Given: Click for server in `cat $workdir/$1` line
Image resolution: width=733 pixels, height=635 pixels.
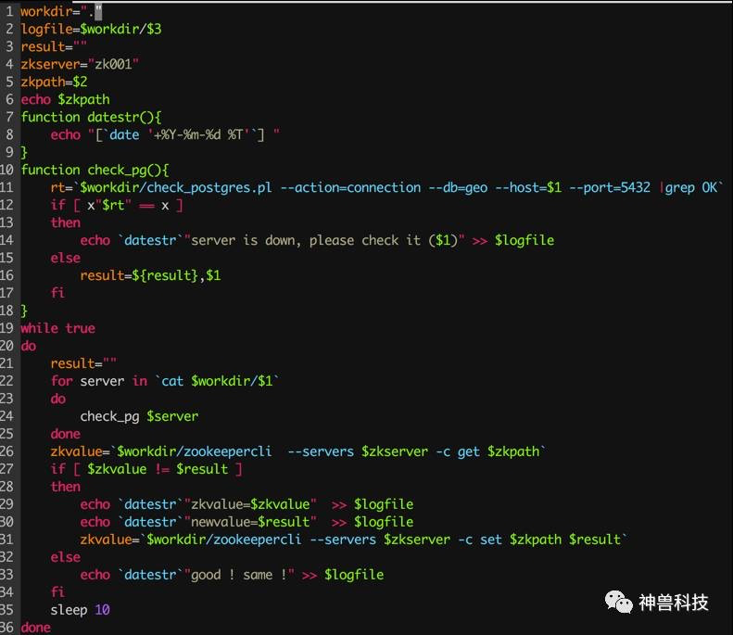Looking at the screenshot, I should (x=165, y=381).
